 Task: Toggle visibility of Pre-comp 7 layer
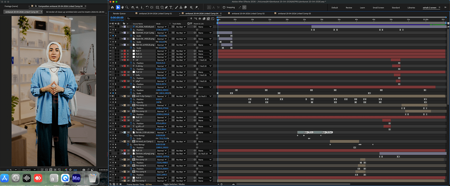coord(110,181)
